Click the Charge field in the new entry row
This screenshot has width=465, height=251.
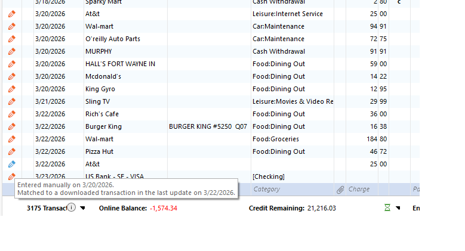coord(362,189)
